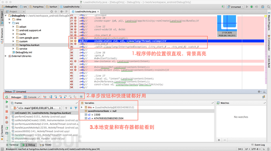Click the Step Over debugger icon
The width and height of the screenshot is (271, 151).
point(51,97)
